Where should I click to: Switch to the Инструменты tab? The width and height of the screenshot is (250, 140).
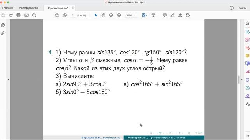29,8
